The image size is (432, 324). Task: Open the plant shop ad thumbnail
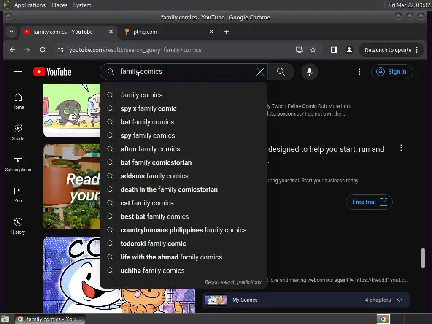pyautogui.click(x=72, y=186)
